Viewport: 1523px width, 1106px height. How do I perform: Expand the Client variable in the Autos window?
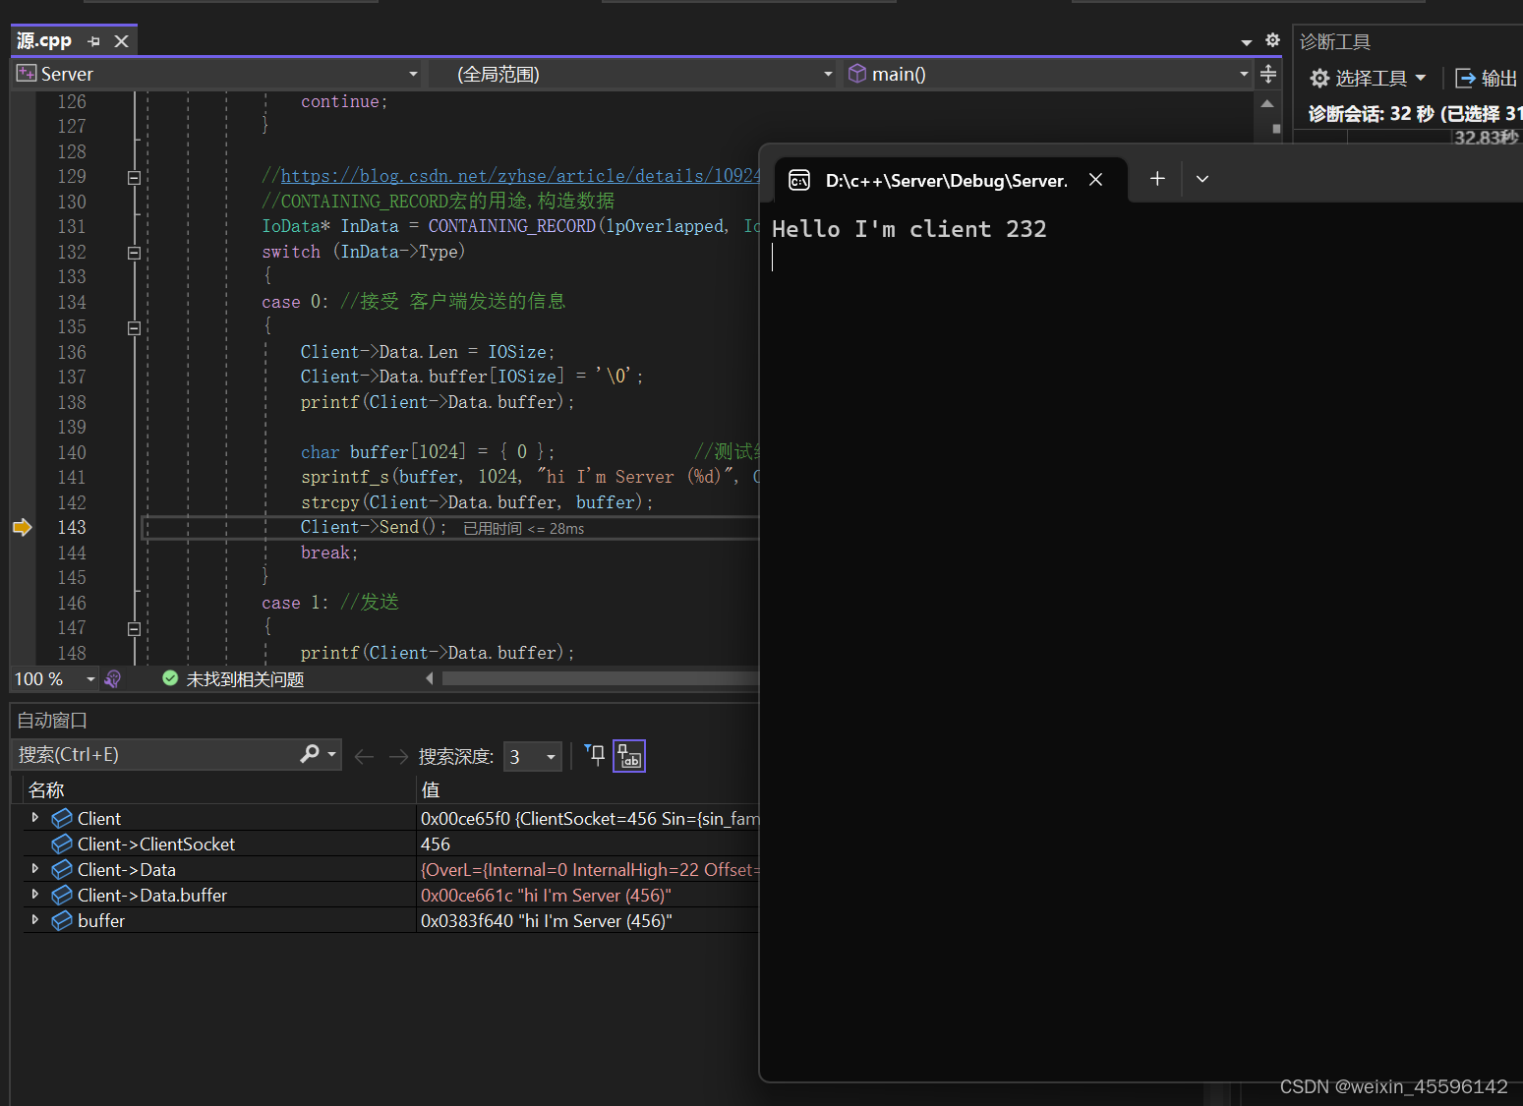pos(35,817)
